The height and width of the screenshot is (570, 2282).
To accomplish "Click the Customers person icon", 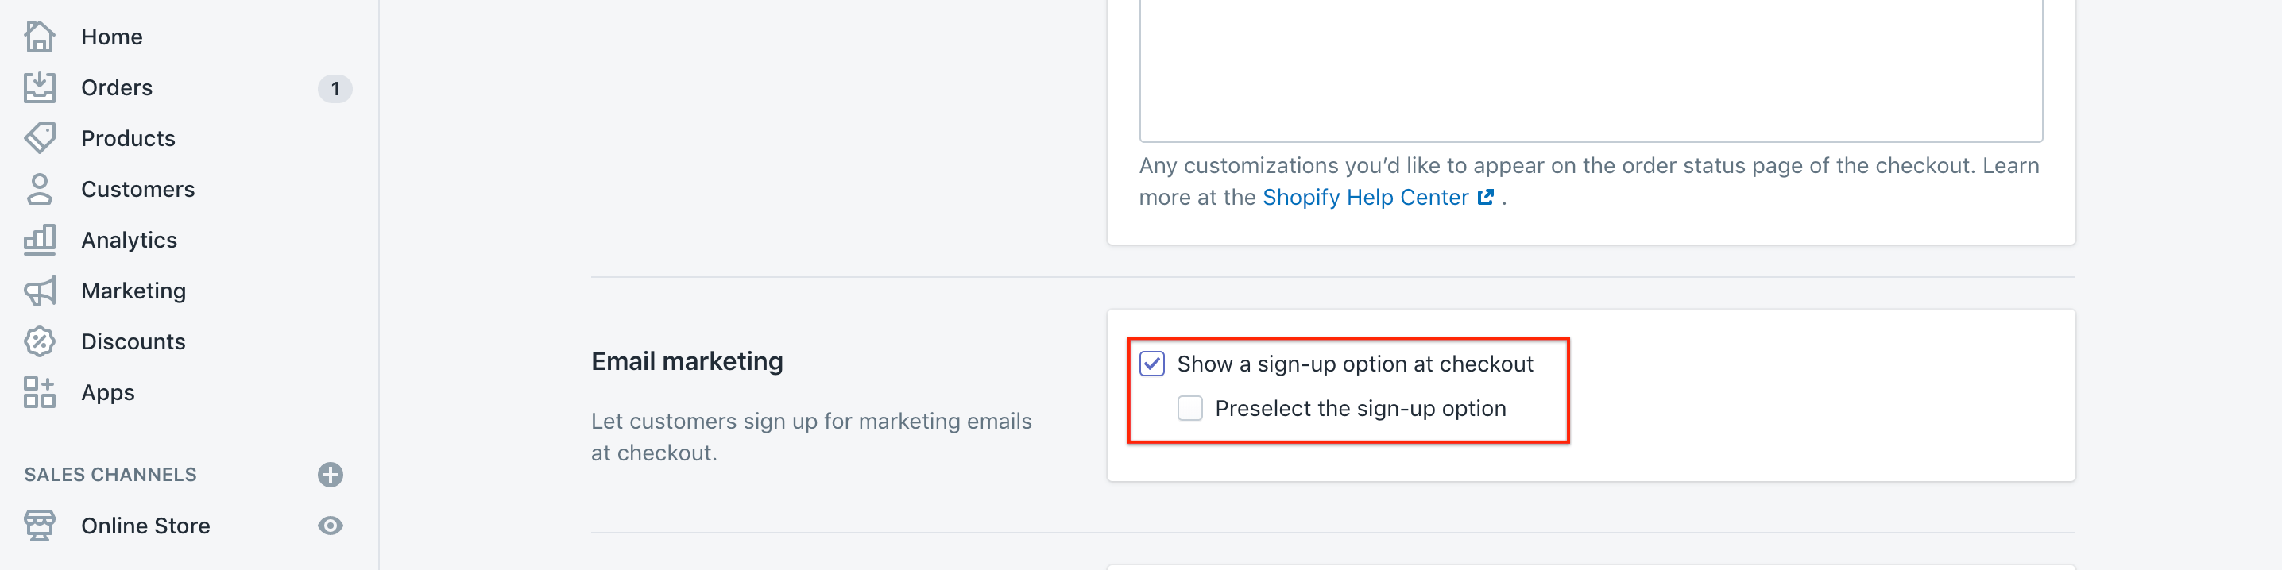I will [x=40, y=188].
